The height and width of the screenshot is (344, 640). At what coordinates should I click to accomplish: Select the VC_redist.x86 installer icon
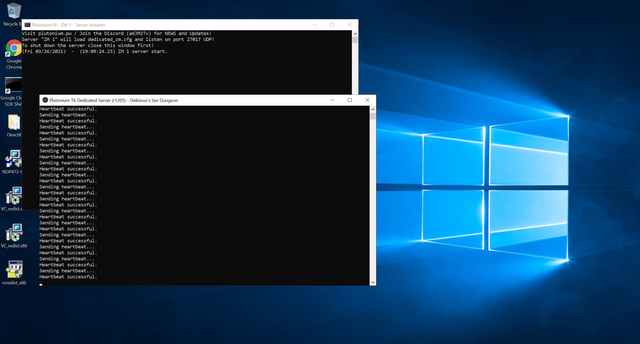(x=14, y=236)
